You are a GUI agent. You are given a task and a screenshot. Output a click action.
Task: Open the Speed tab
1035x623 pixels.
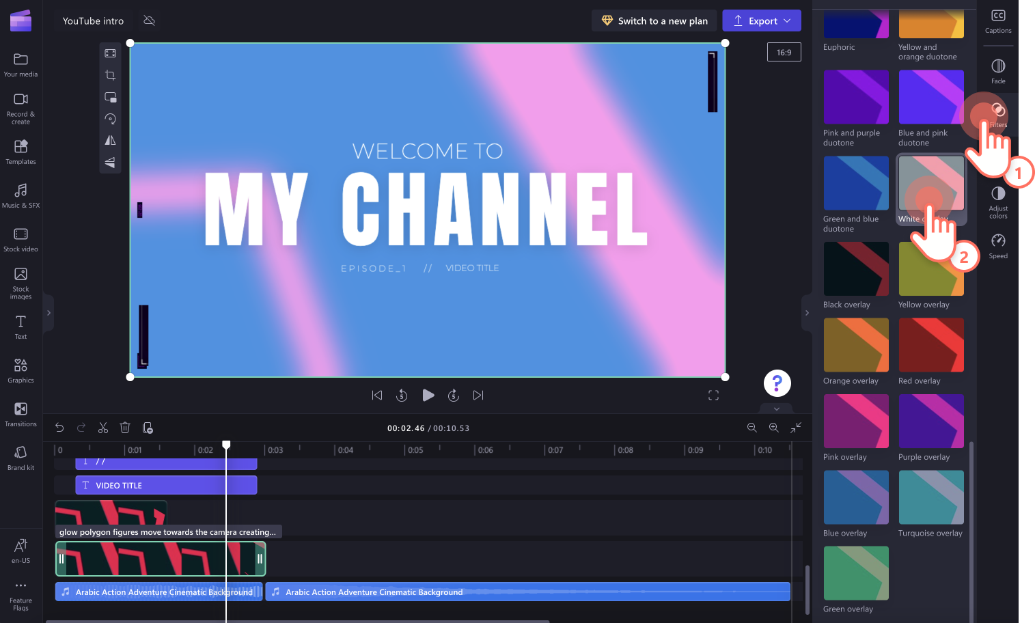click(x=998, y=246)
